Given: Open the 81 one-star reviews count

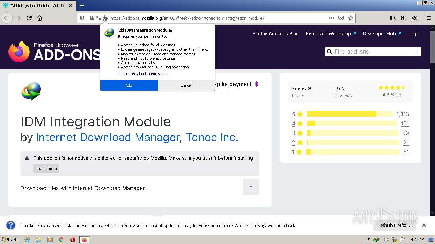Looking at the screenshot, I should tap(406, 152).
